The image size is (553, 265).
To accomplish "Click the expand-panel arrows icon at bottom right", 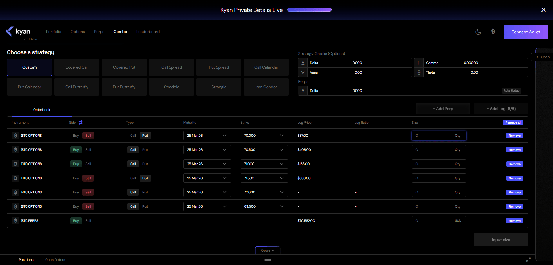I will [x=528, y=260].
